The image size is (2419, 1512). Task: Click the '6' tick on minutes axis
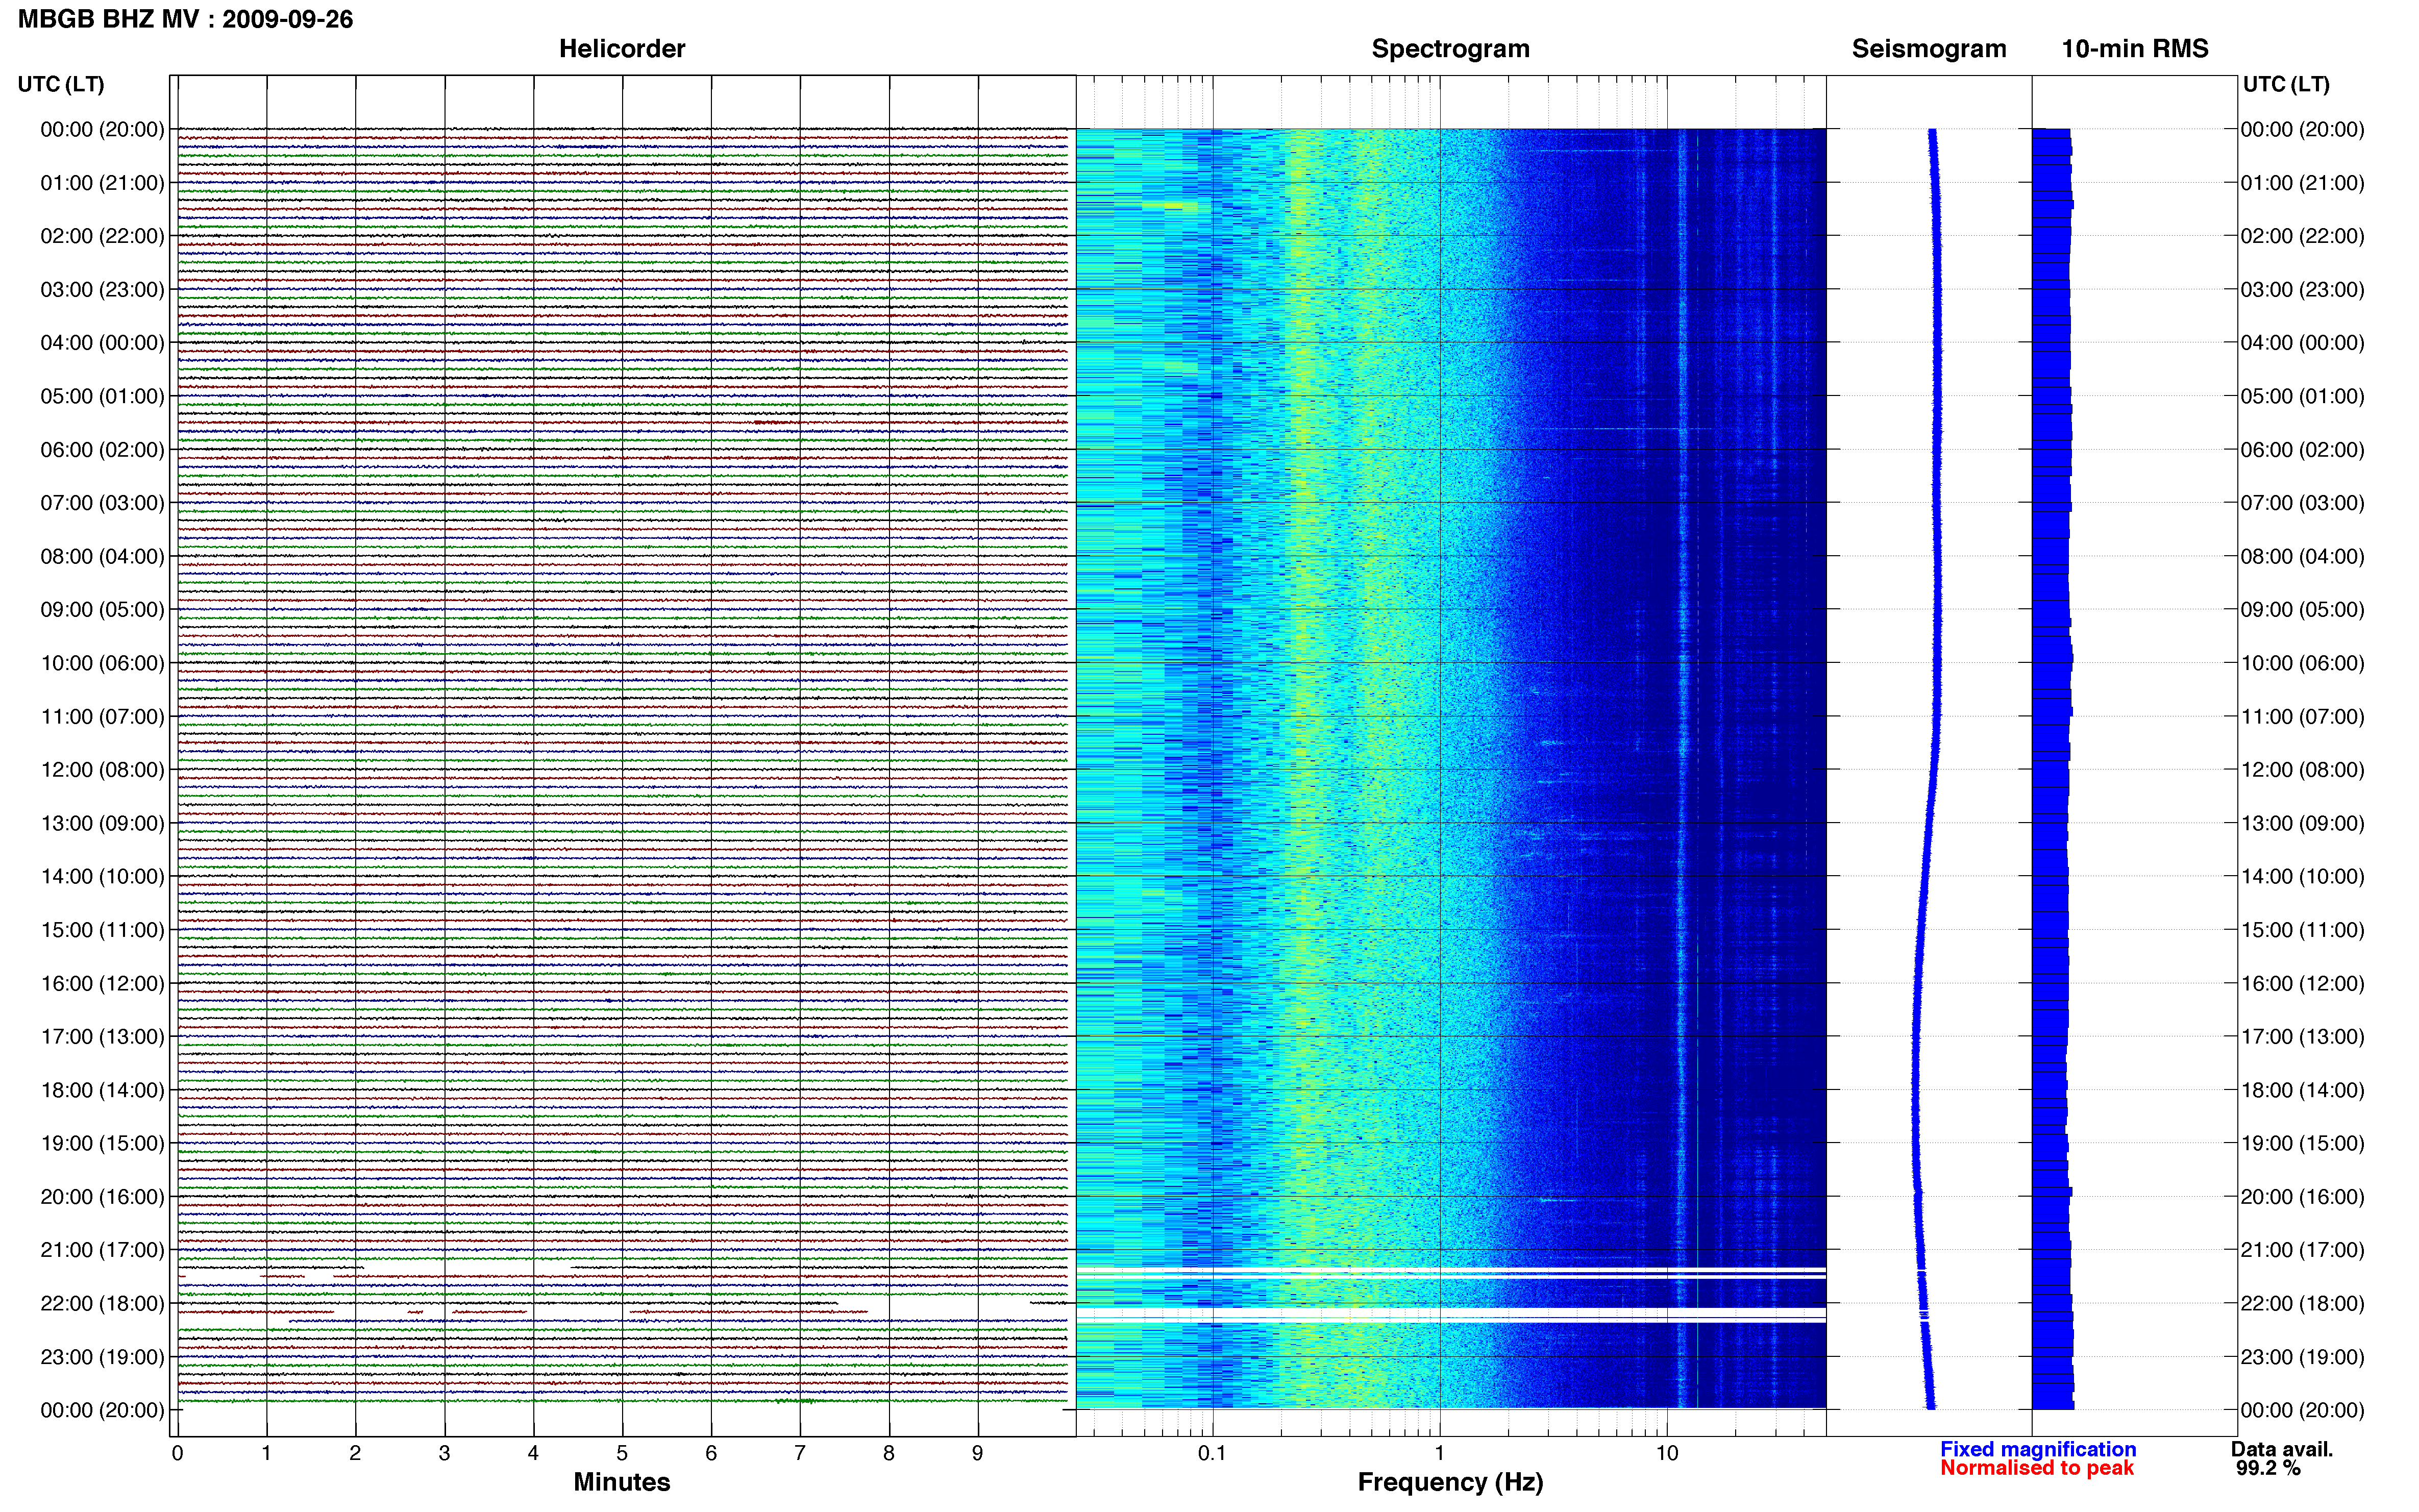coord(711,1453)
